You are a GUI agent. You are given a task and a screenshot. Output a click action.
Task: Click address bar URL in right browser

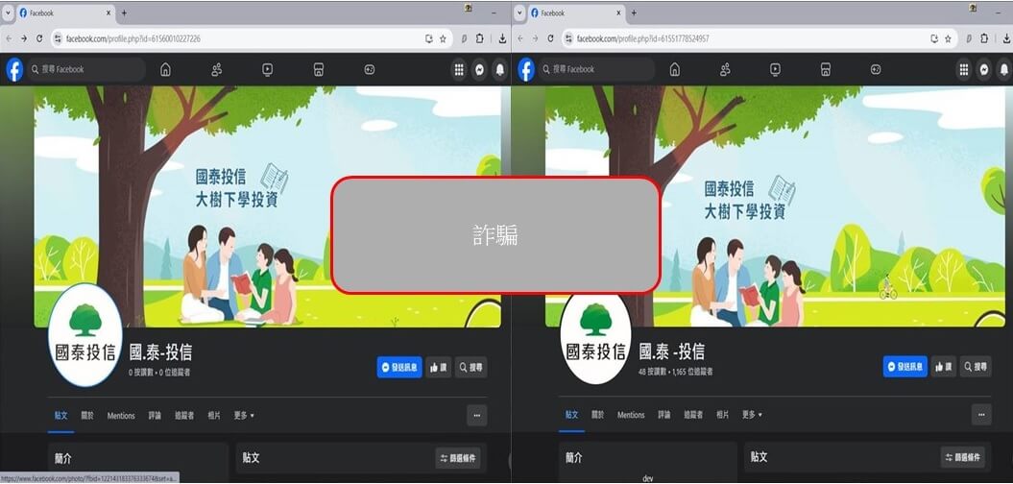[x=642, y=38]
